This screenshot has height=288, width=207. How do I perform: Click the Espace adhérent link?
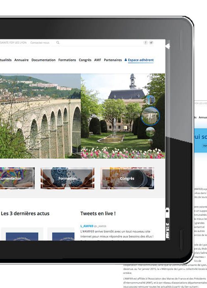141,60
